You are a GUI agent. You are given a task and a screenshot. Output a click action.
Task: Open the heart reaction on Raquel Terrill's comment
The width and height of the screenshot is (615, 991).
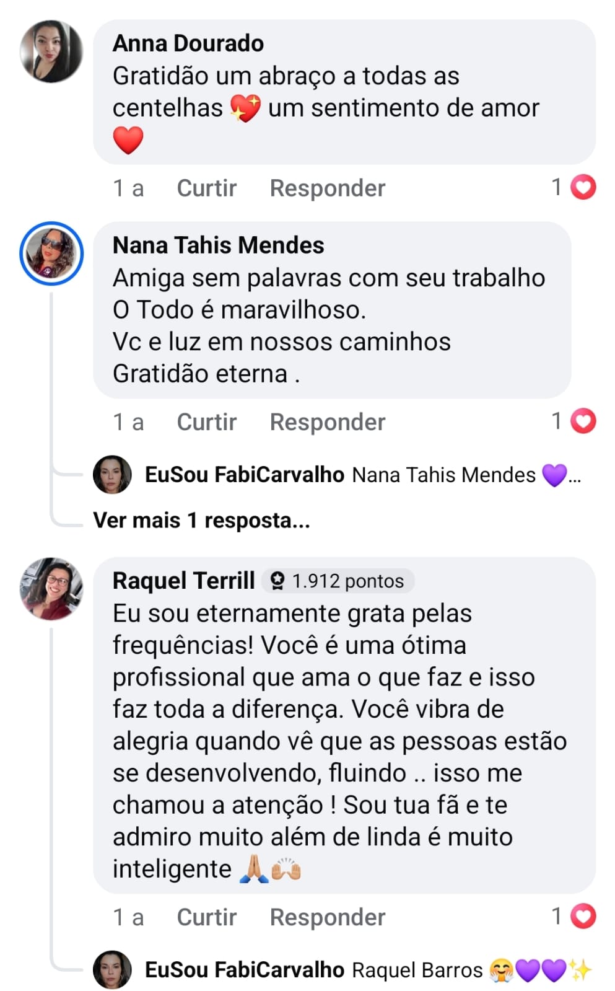[x=583, y=916]
